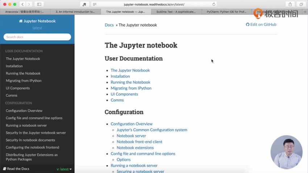Expand the Read the Docs version selector
The height and width of the screenshot is (173, 308).
click(64, 169)
